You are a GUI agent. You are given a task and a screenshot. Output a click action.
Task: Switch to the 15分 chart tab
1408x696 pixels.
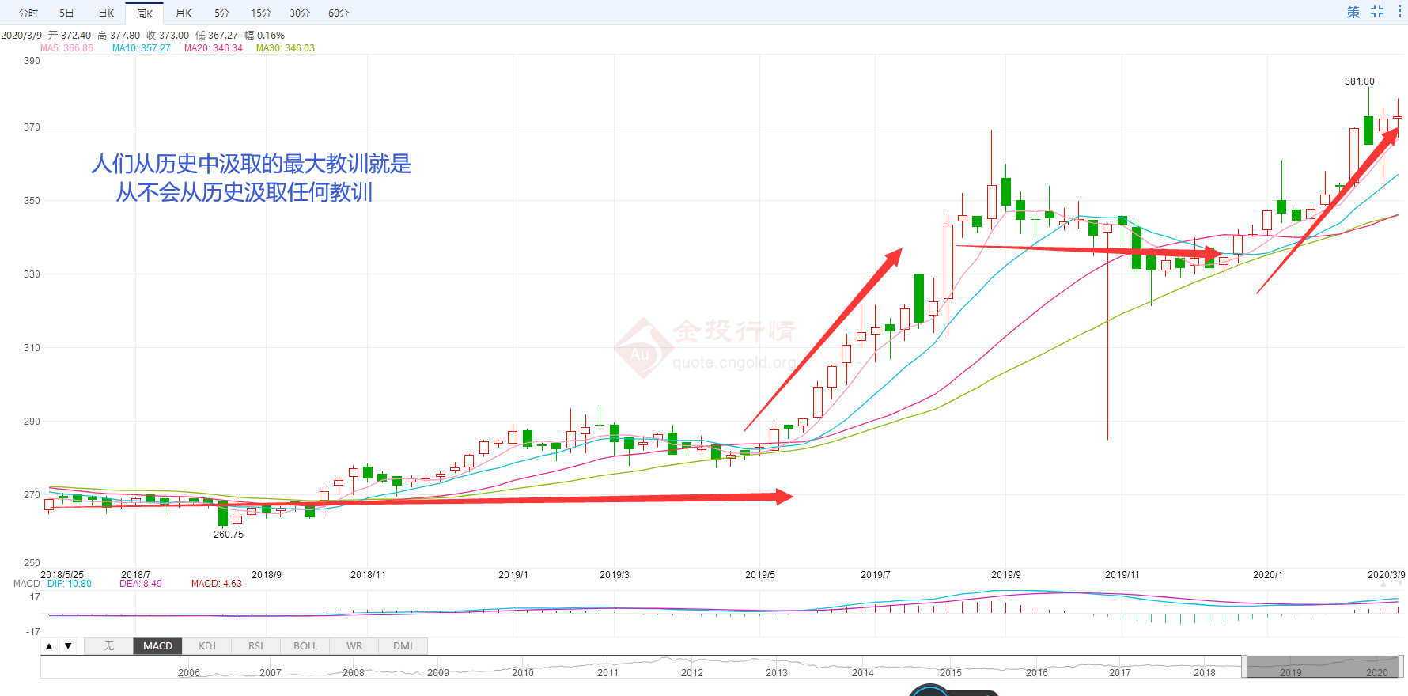click(261, 13)
